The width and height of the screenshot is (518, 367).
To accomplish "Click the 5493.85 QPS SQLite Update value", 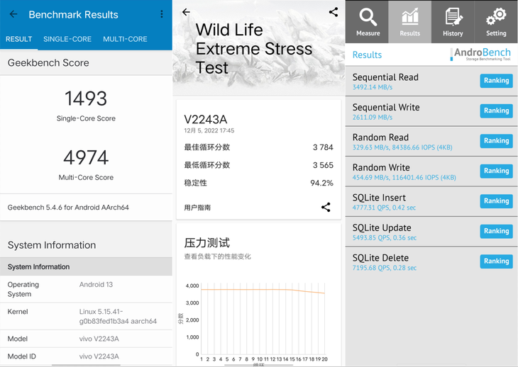I will 384,238.
